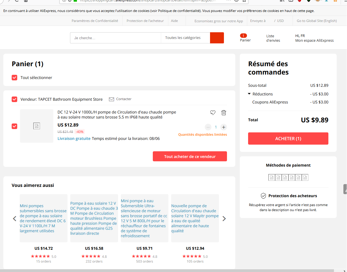Open cart via Panier badge
The image size is (347, 272).
[245, 38]
